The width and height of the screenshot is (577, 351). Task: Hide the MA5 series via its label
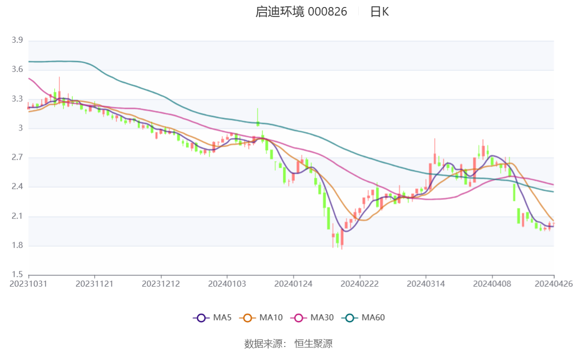click(x=222, y=317)
